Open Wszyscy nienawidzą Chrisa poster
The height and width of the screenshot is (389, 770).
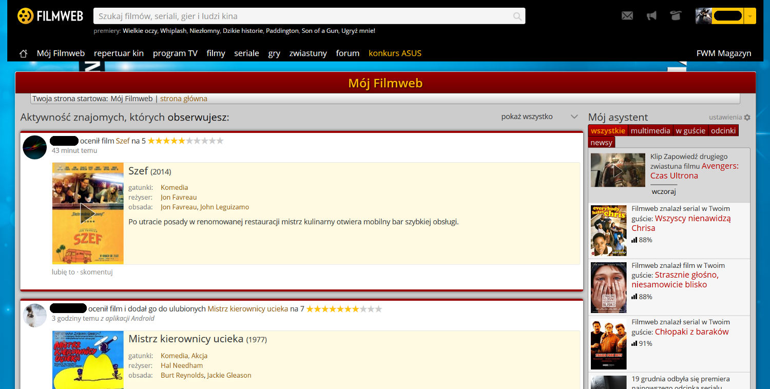coord(609,231)
